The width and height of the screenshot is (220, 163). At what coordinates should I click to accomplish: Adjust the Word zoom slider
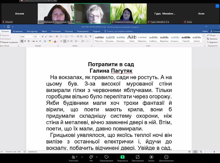pos(214,152)
